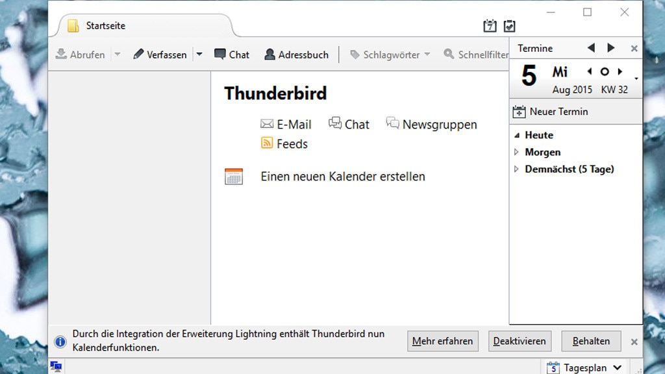The image size is (665, 374).
Task: Select the Startseite tab
Action: point(144,26)
